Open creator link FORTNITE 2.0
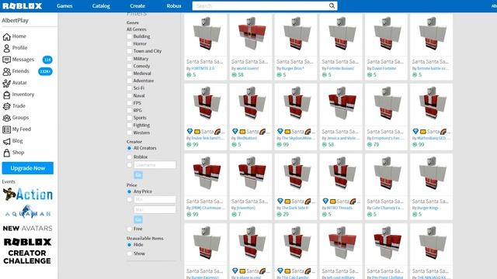Screen dimensions: 497x279 203,68
